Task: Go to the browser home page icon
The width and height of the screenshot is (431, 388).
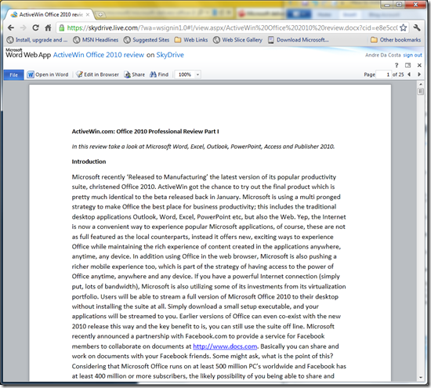Action: point(48,27)
